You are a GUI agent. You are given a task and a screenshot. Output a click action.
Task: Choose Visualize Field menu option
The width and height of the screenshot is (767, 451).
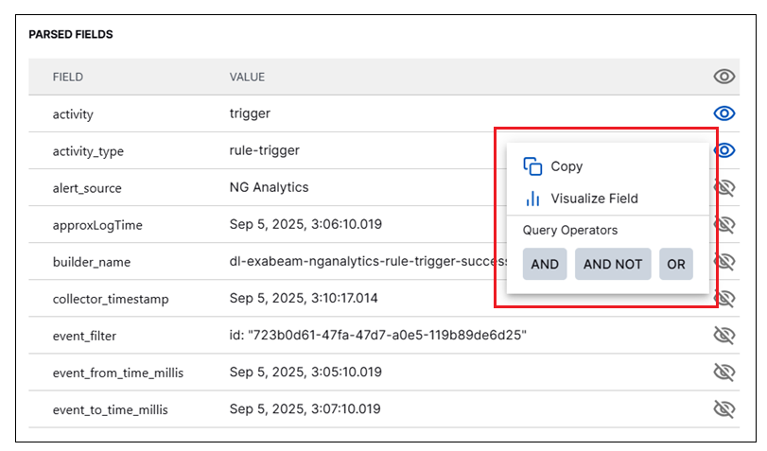594,199
